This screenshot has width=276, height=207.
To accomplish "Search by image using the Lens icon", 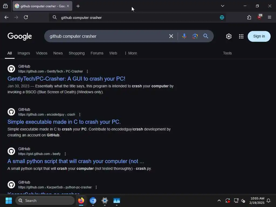I will click(x=195, y=36).
